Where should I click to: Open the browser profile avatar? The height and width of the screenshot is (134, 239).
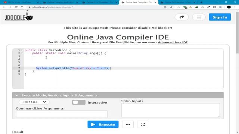pyautogui.click(x=229, y=7)
